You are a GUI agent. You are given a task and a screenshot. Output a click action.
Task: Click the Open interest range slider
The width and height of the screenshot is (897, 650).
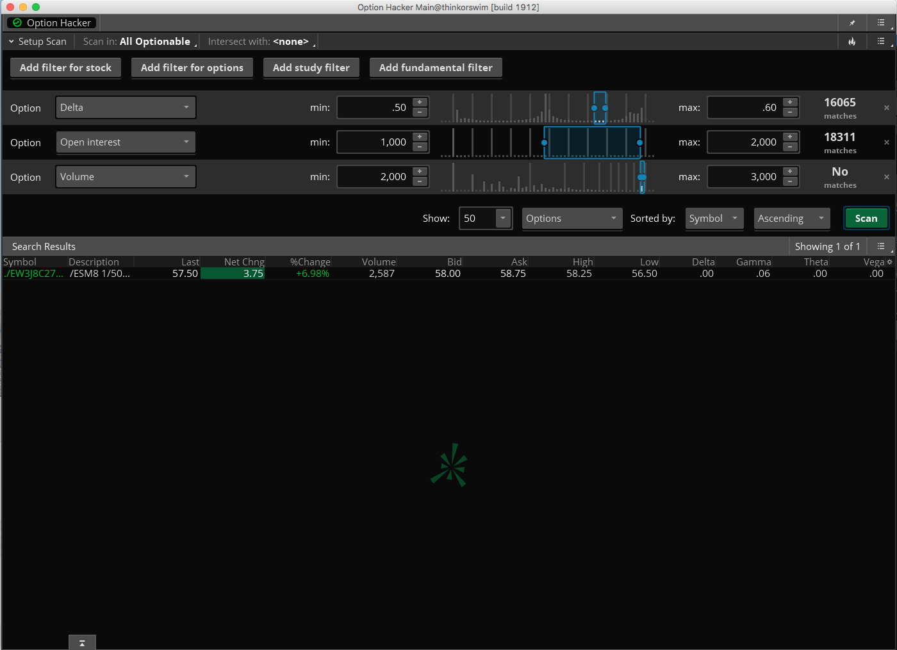click(592, 142)
